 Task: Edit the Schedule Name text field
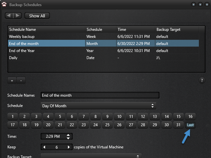tap(100, 95)
